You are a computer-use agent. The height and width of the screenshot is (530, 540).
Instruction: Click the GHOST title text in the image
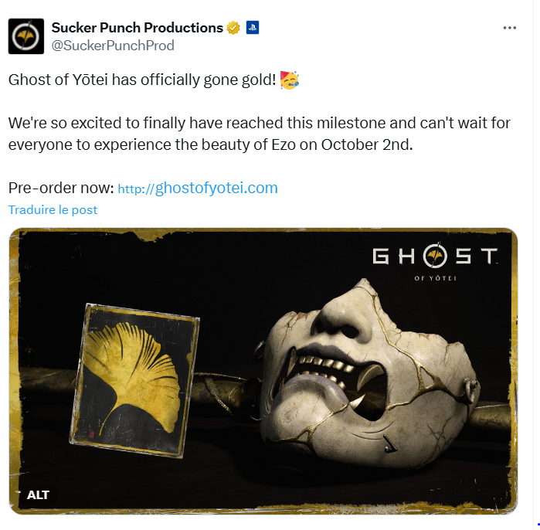435,256
